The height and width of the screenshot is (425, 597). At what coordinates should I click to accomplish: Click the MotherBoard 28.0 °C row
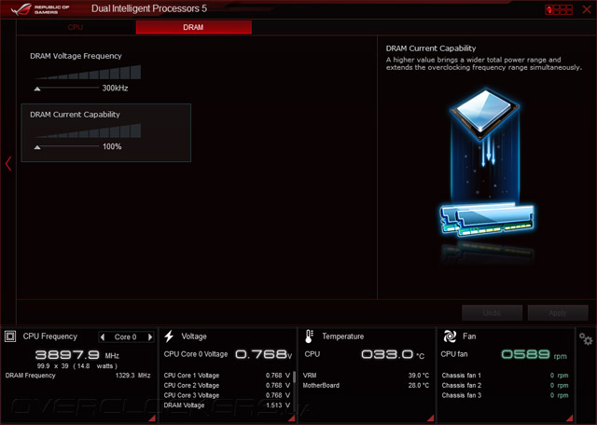tap(366, 386)
